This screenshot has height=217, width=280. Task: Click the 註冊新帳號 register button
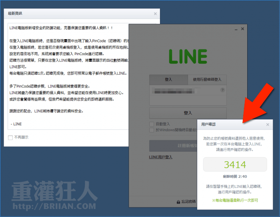(173, 146)
